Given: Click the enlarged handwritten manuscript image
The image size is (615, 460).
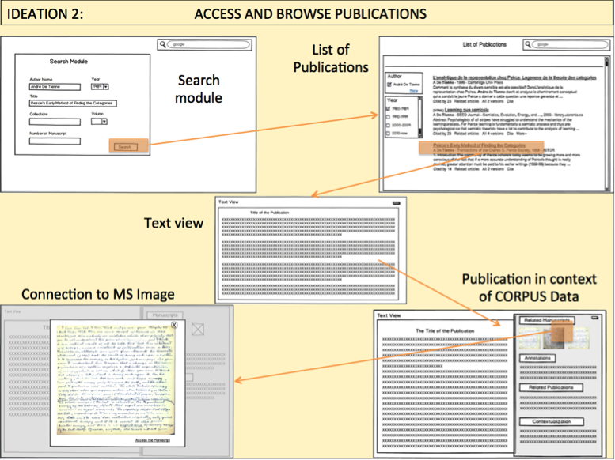Looking at the screenshot, I should pyautogui.click(x=116, y=379).
